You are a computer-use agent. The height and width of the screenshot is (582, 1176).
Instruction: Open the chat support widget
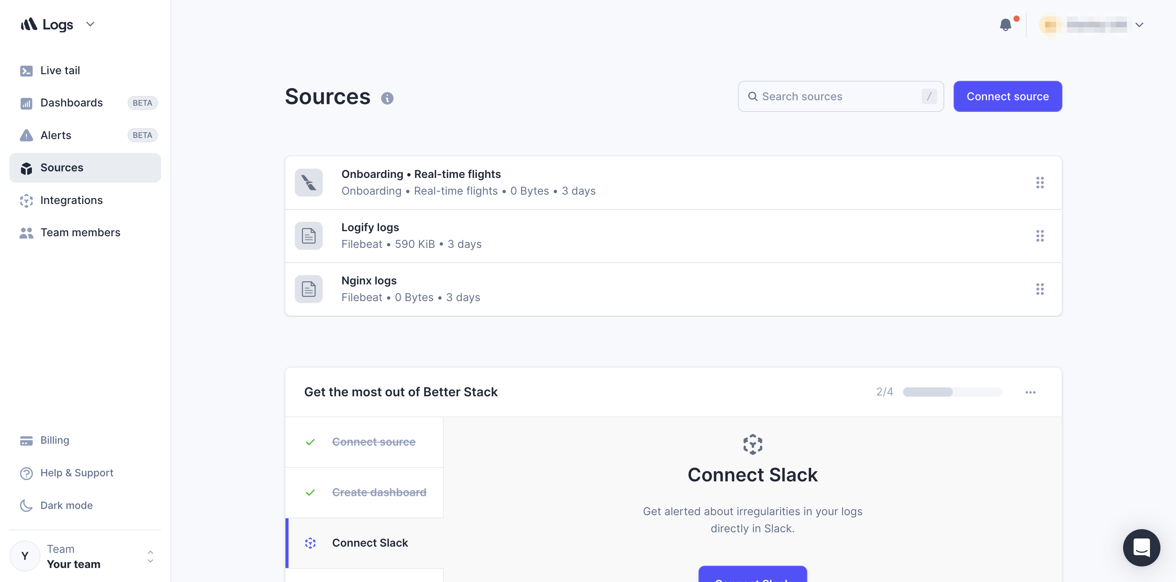(x=1141, y=547)
